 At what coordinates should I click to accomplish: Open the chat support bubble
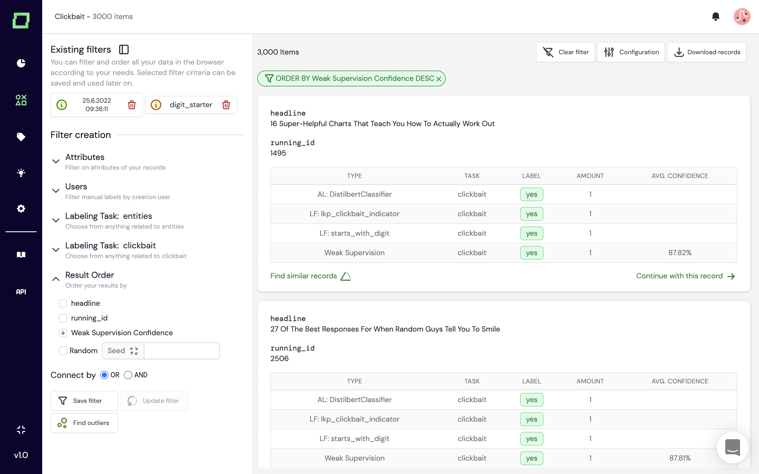click(732, 447)
